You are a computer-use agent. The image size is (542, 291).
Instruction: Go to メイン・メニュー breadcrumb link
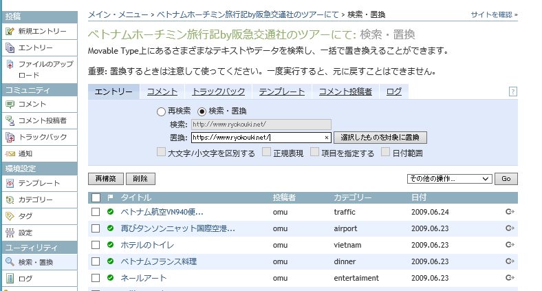tap(118, 14)
